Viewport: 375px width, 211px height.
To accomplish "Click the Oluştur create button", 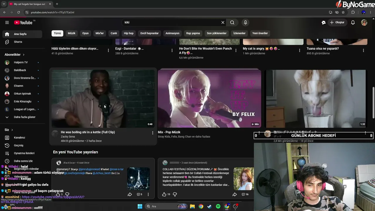I will pos(337,22).
